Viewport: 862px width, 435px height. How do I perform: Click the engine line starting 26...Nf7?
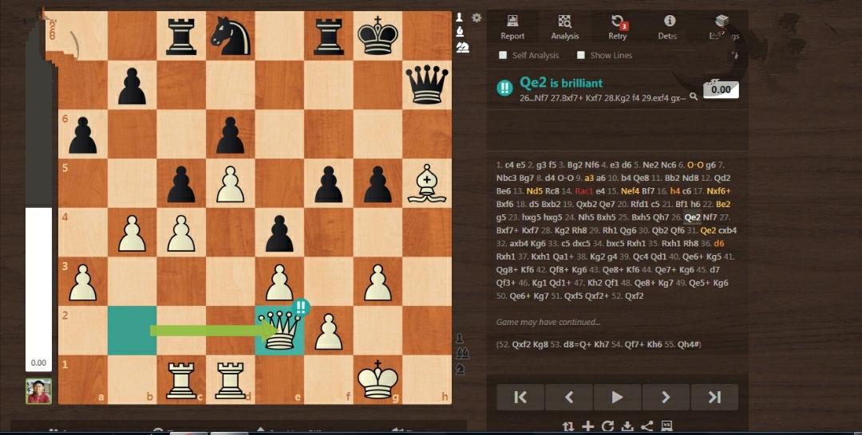click(603, 98)
